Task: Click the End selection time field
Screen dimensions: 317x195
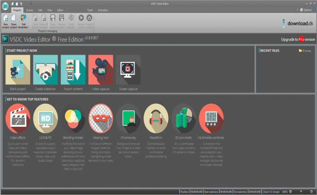Action: click(255, 192)
